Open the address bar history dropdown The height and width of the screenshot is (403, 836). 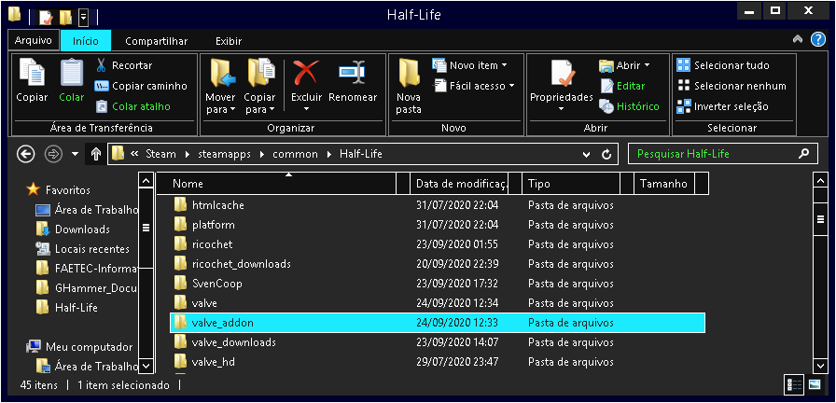(x=586, y=154)
